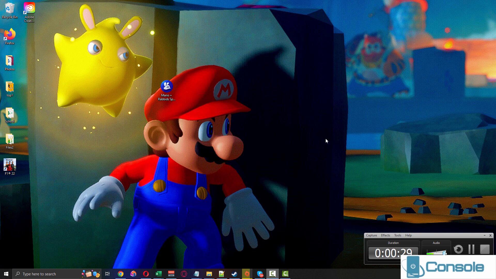Viewport: 496px width, 279px height.
Task: Click the Origin taskbar icon
Action: (247, 274)
